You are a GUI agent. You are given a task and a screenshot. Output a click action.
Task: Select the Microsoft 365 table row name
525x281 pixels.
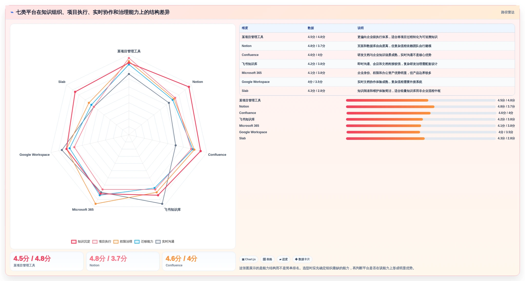252,73
